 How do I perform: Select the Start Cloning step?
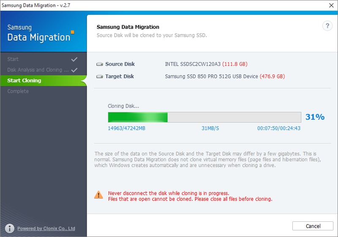[x=24, y=80]
